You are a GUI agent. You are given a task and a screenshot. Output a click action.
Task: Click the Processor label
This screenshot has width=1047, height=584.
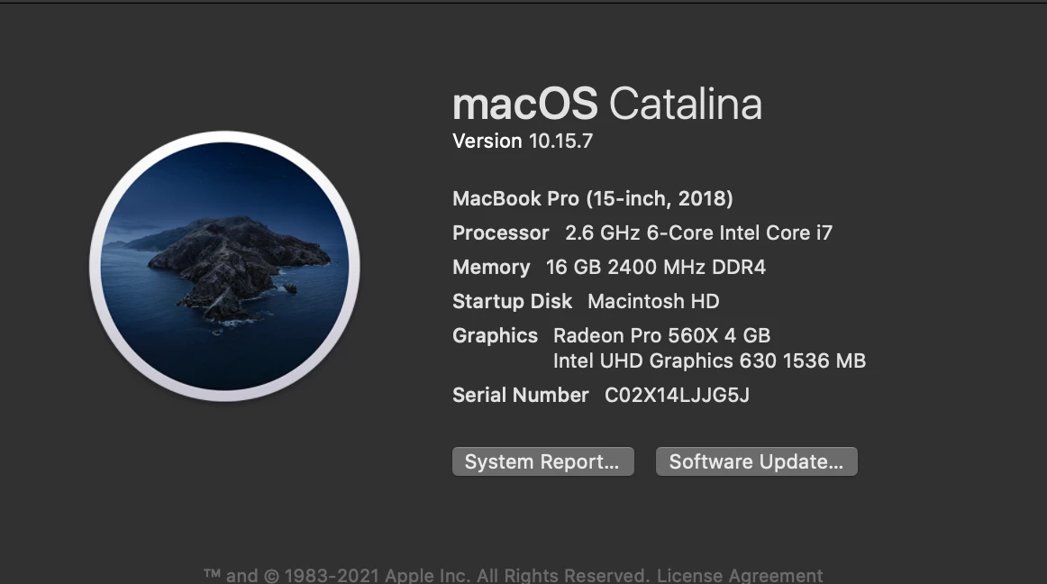point(500,233)
